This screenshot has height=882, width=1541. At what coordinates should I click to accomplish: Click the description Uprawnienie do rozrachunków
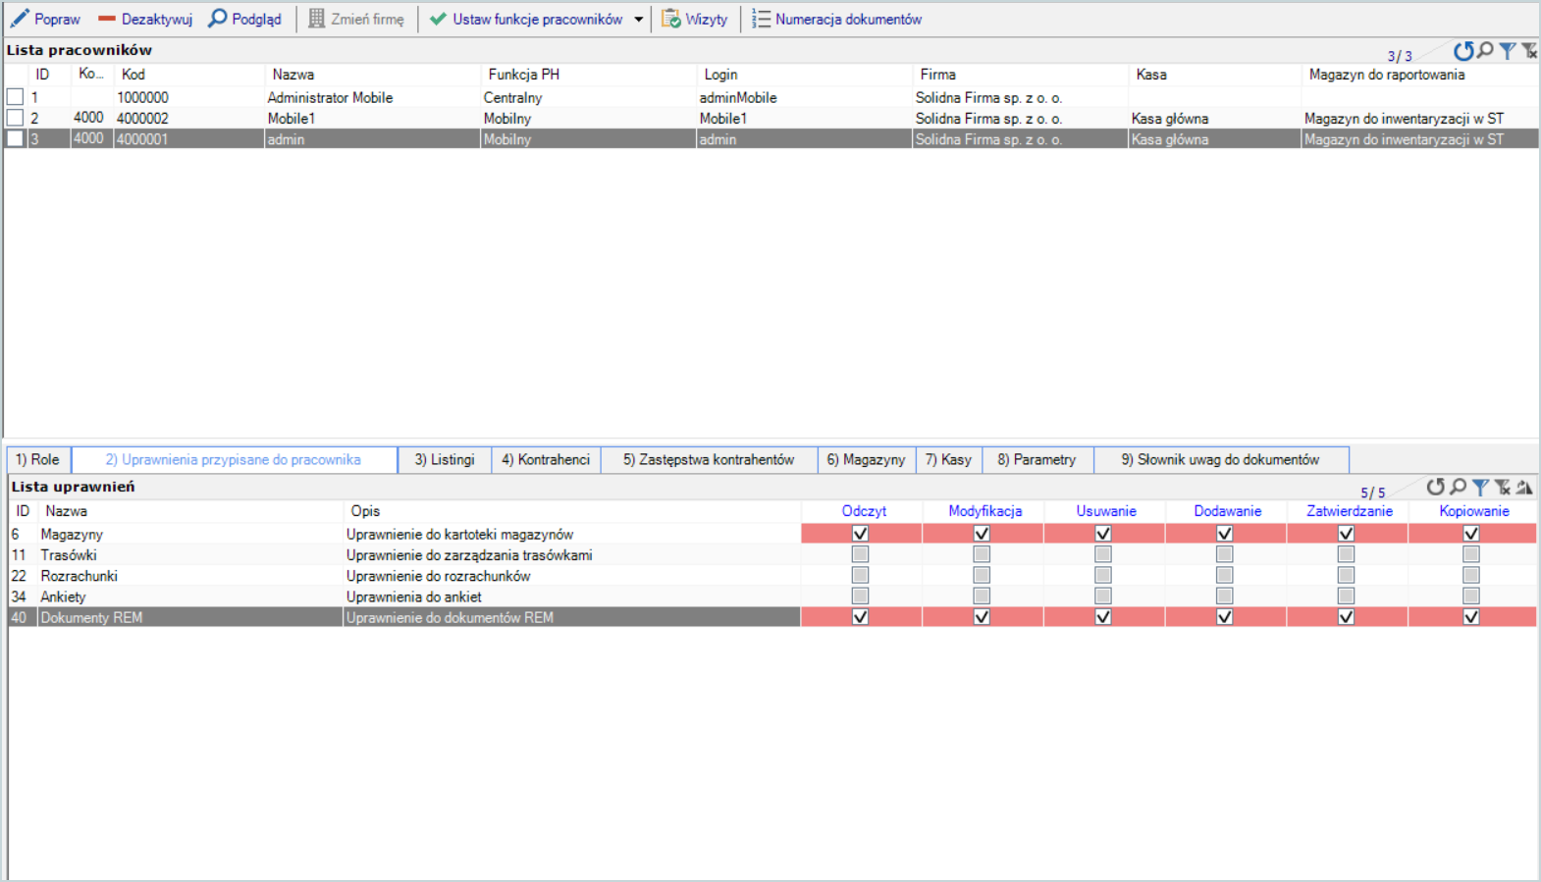(438, 576)
